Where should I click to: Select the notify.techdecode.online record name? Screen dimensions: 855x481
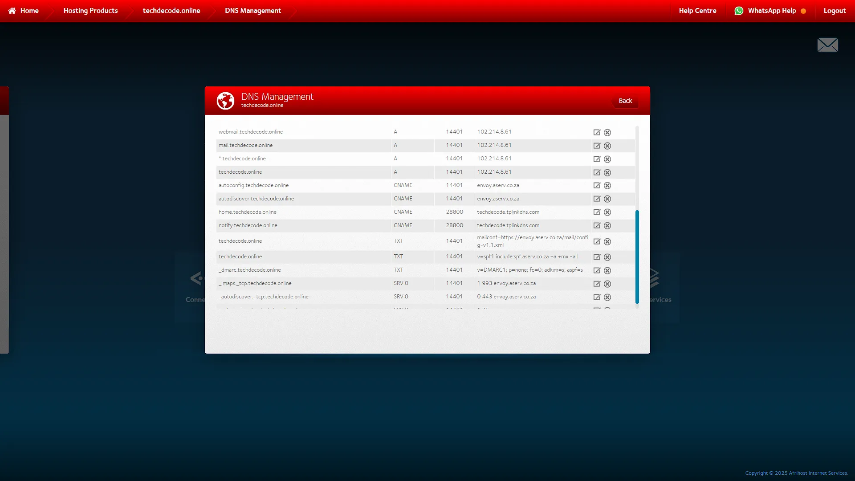(x=248, y=225)
